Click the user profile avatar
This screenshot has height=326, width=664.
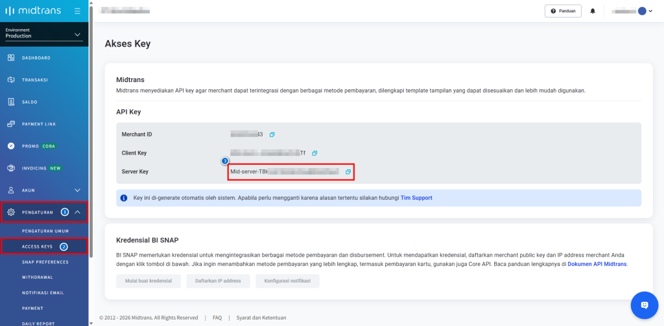pos(642,12)
